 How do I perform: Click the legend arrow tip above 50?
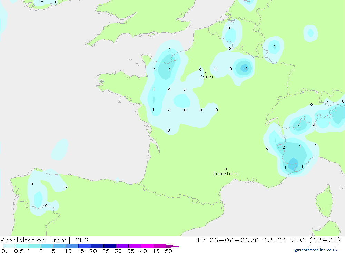(172, 246)
